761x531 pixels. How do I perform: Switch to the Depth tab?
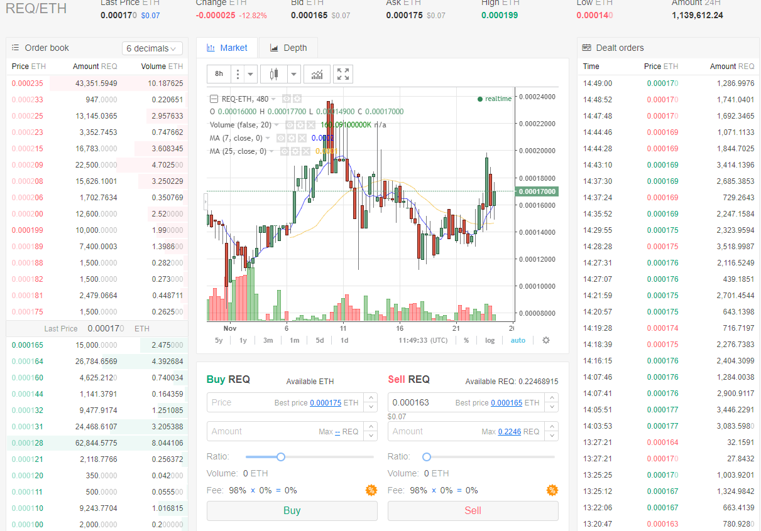point(288,48)
